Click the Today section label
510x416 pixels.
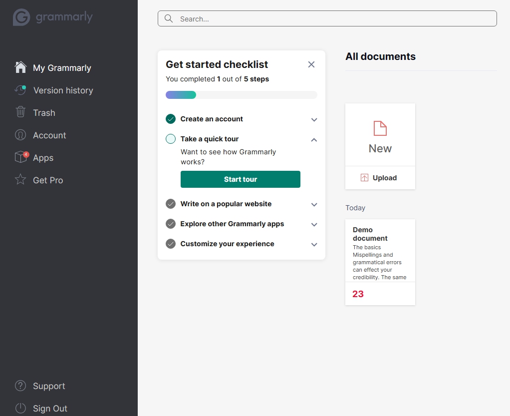[355, 208]
